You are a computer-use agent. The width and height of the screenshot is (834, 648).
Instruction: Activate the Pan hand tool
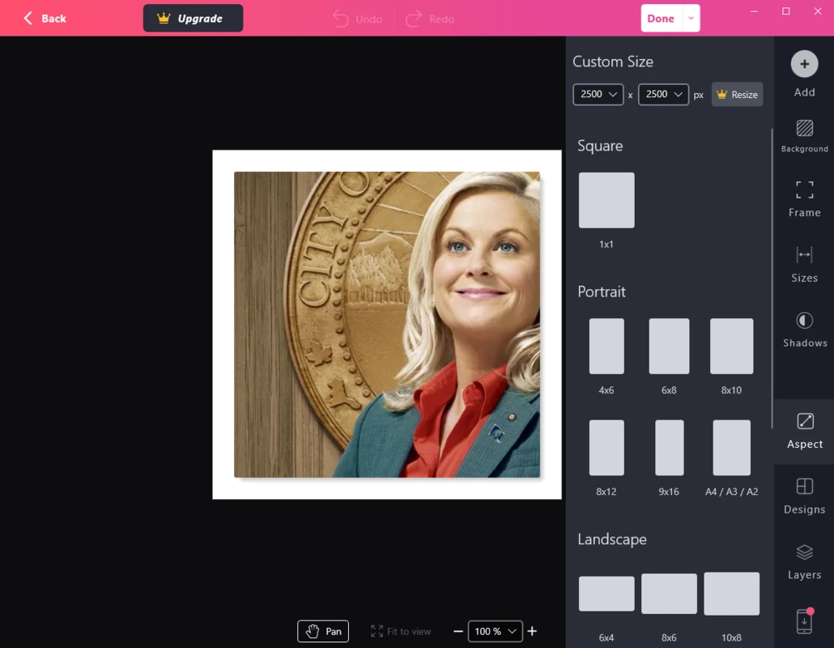pyautogui.click(x=323, y=632)
